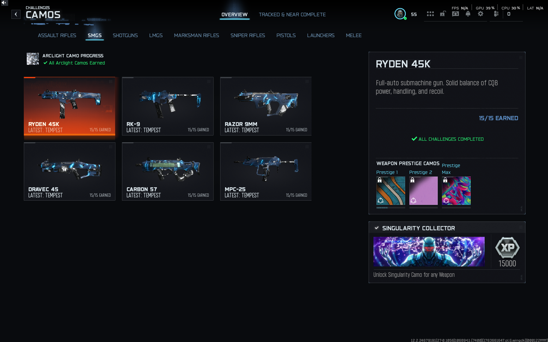The width and height of the screenshot is (548, 342).
Task: Go back using the arrow beside CAMOS
Action: click(16, 14)
